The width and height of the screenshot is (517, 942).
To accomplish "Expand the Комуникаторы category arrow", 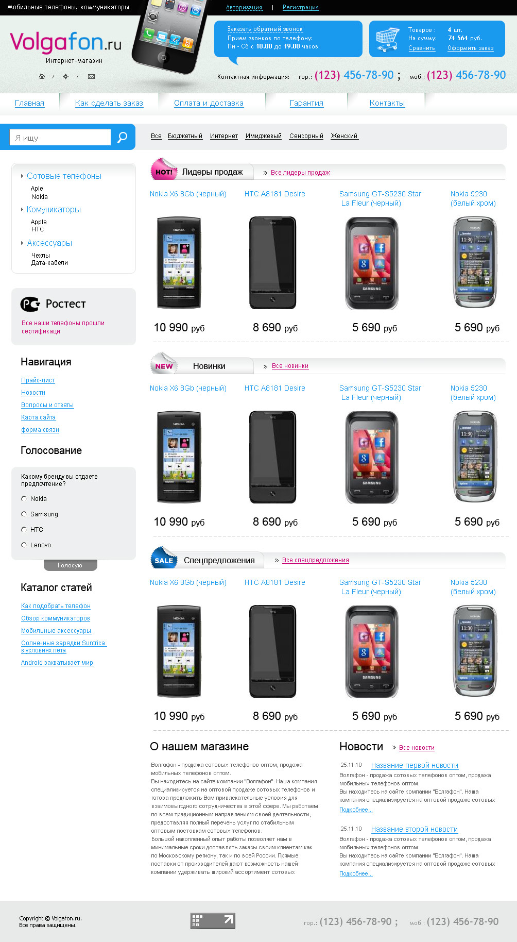I will tap(22, 209).
